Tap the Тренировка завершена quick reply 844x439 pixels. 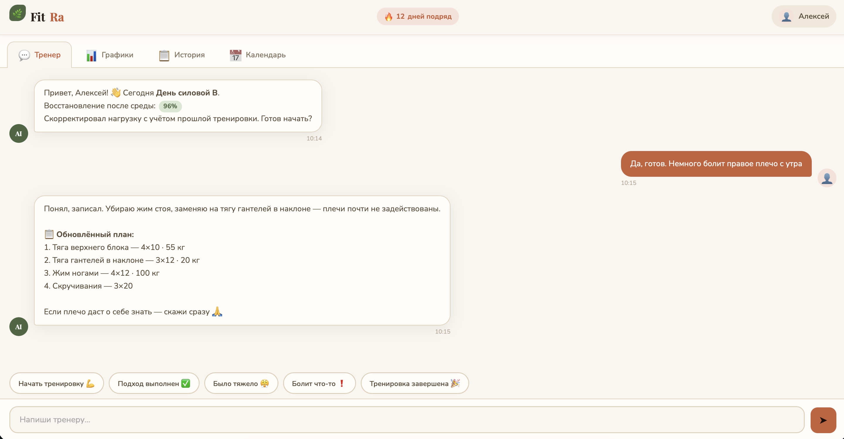(415, 383)
